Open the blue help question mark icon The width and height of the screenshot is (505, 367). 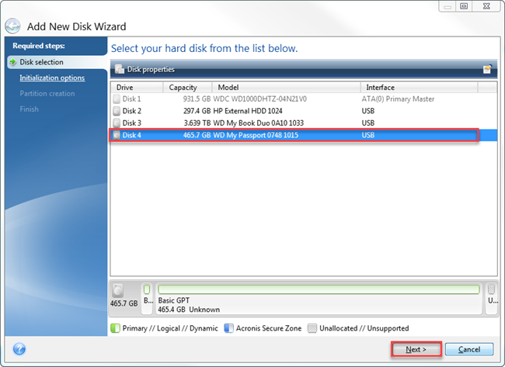(x=19, y=349)
